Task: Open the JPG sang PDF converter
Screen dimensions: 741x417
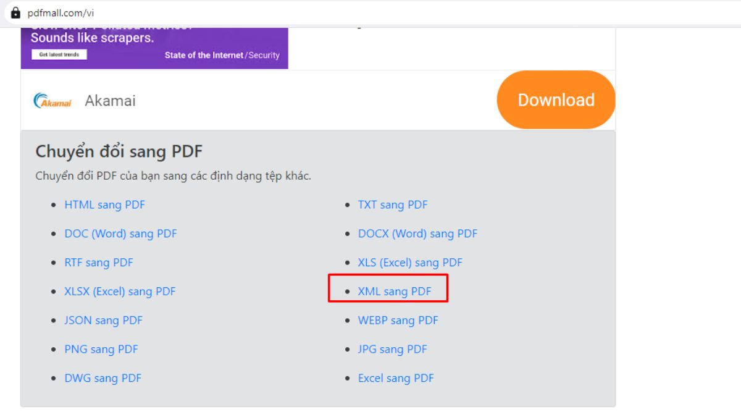Action: point(392,349)
